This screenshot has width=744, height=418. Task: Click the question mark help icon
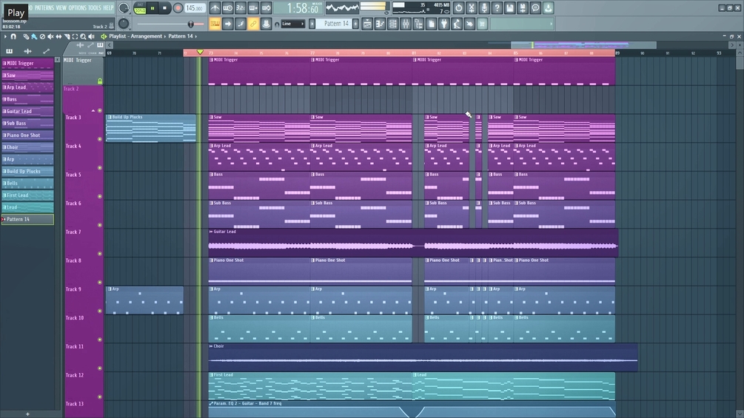[x=497, y=8]
